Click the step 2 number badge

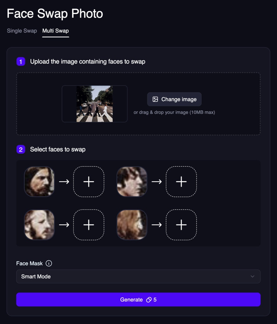[x=21, y=149]
